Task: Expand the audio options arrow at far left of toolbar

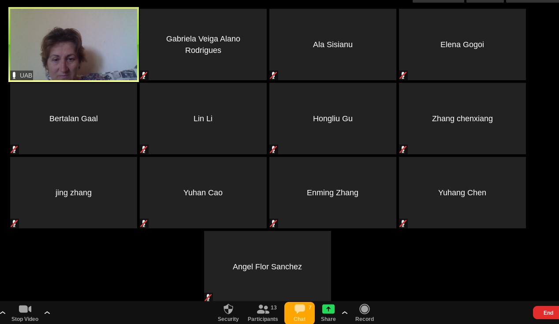Action: (3, 313)
